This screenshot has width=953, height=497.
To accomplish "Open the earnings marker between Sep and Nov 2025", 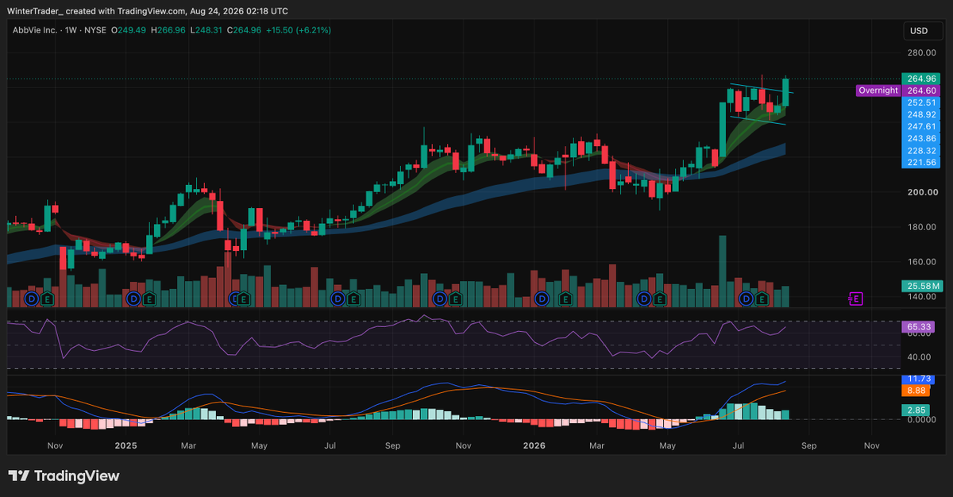I will 455,299.
